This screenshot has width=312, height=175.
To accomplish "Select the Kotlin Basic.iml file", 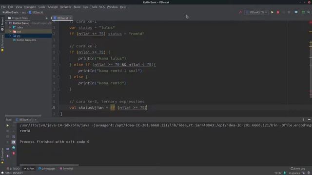I will [x=26, y=40].
